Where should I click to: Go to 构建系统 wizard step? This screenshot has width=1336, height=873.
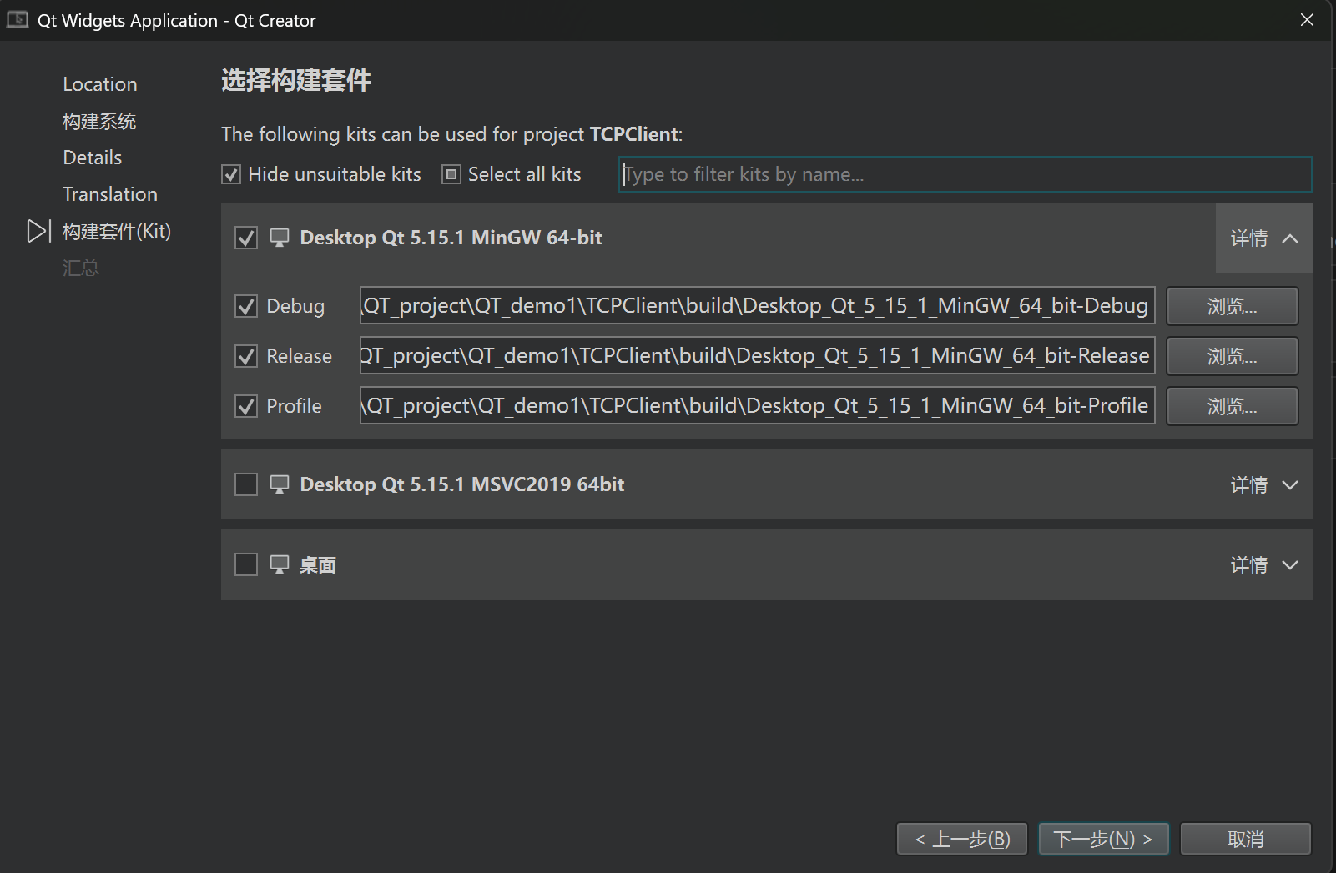tap(99, 121)
